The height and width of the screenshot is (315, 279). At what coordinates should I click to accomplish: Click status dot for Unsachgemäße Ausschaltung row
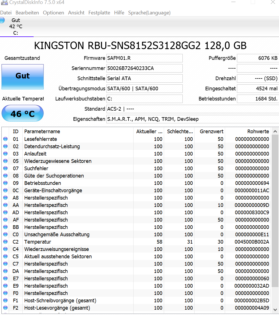tap(5, 234)
